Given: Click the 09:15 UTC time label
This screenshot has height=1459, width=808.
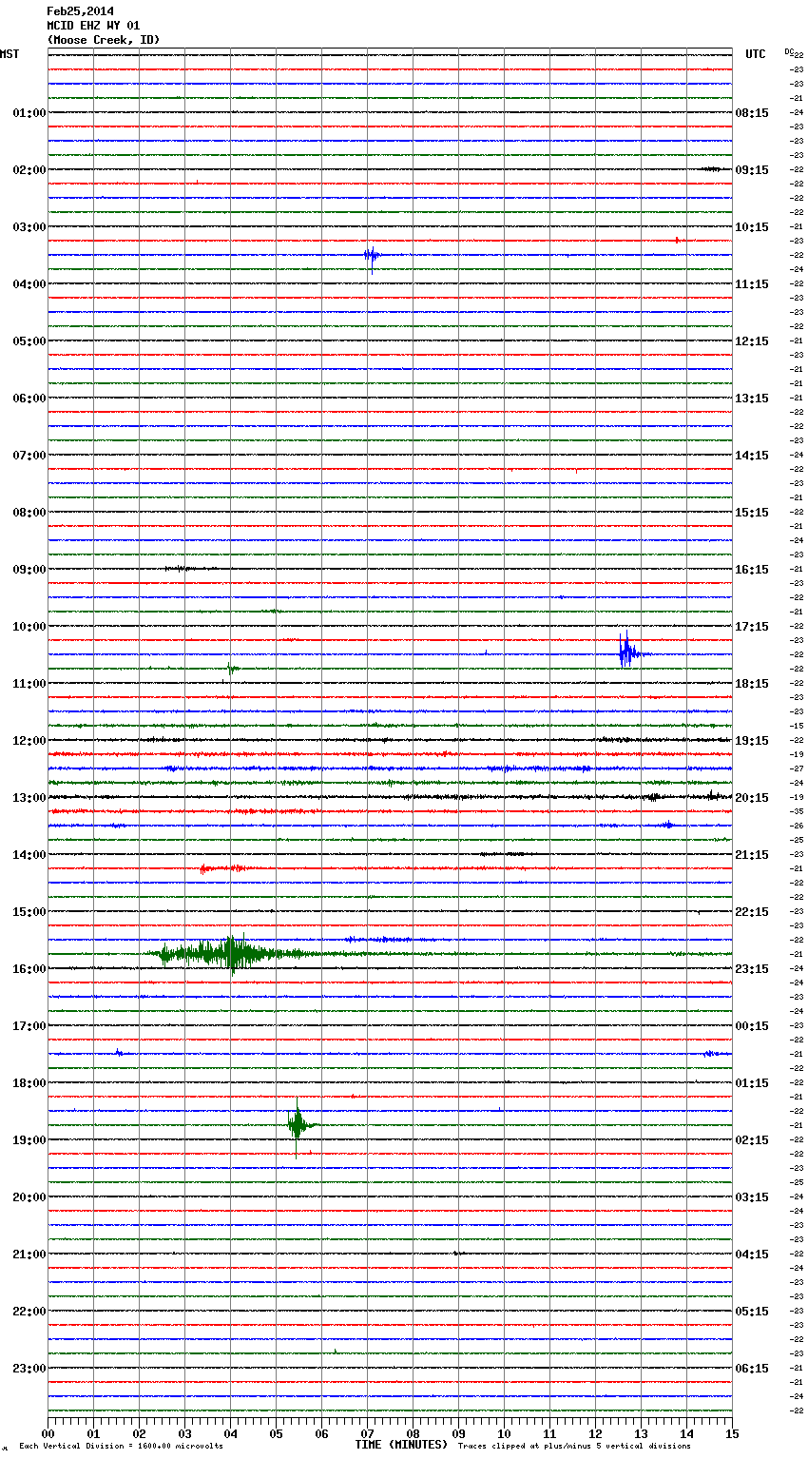Looking at the screenshot, I should (x=752, y=170).
